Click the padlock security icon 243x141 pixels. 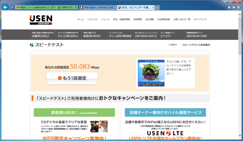click(x=59, y=7)
